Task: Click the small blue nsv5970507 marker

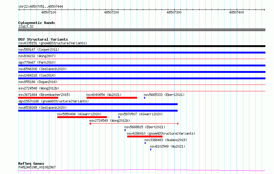Action: click(119, 117)
